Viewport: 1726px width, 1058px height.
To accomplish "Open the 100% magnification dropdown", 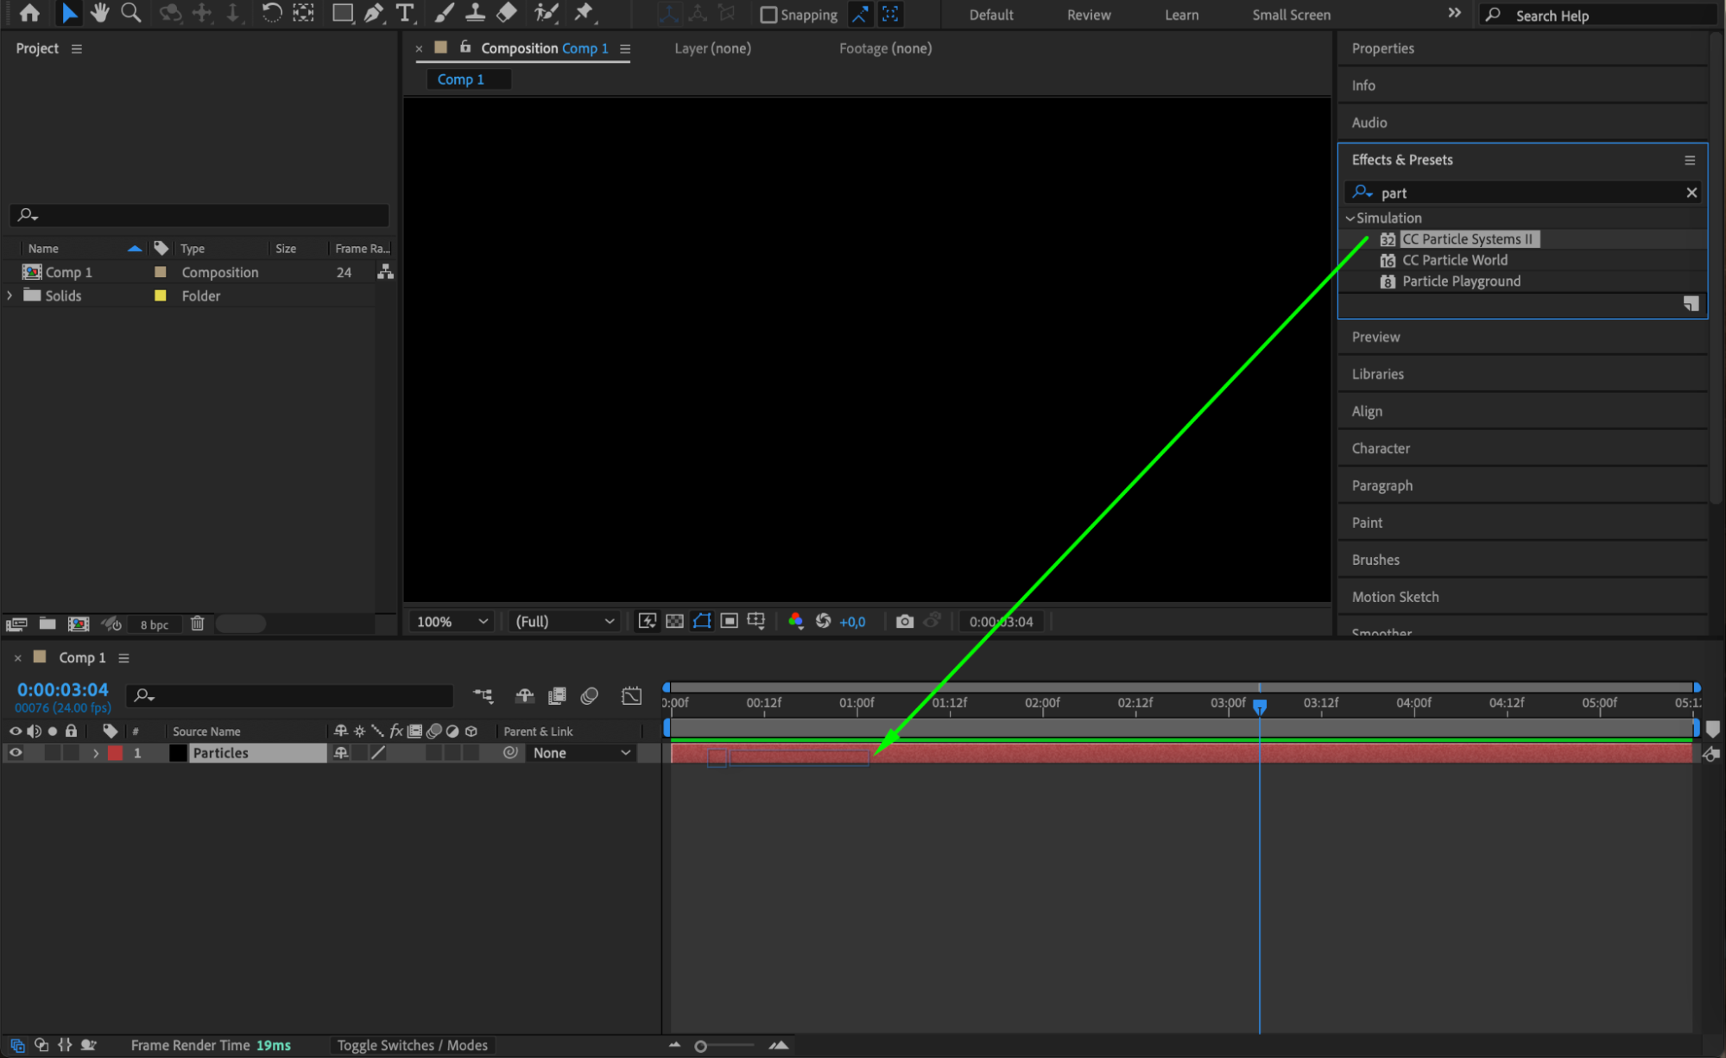I will (x=452, y=621).
